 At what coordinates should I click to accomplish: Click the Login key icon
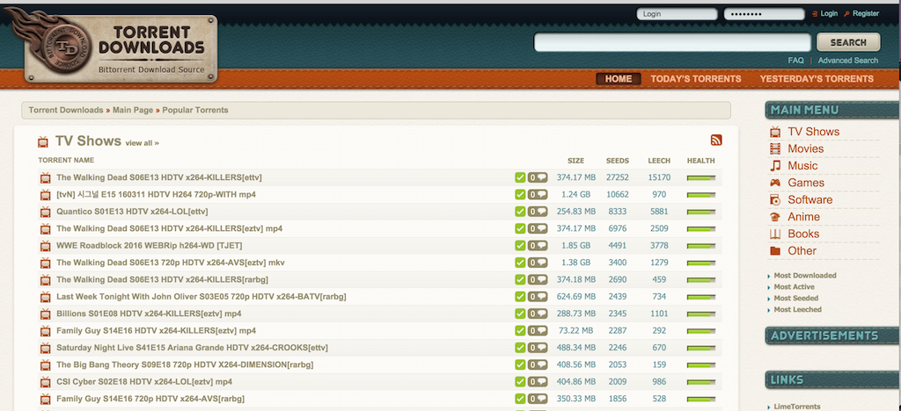click(x=815, y=14)
